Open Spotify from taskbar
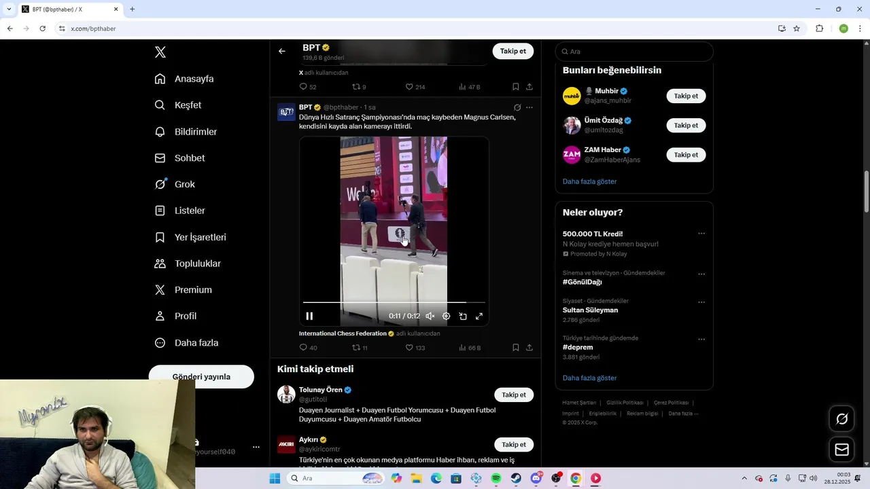This screenshot has height=489, width=870. click(496, 478)
